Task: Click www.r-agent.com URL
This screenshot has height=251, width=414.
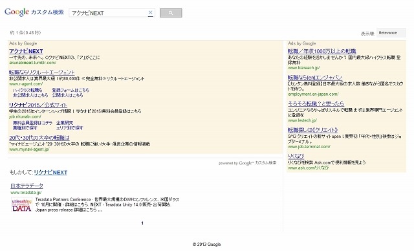Action: [x=26, y=84]
